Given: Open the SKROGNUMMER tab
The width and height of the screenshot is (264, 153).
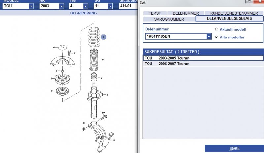Looking at the screenshot, I should 169,19.
